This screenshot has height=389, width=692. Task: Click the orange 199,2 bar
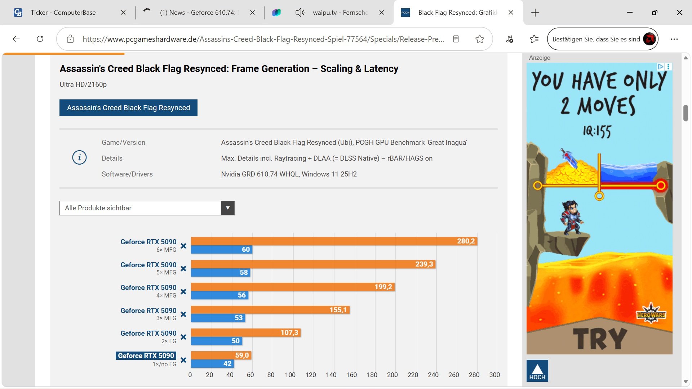[x=293, y=287]
